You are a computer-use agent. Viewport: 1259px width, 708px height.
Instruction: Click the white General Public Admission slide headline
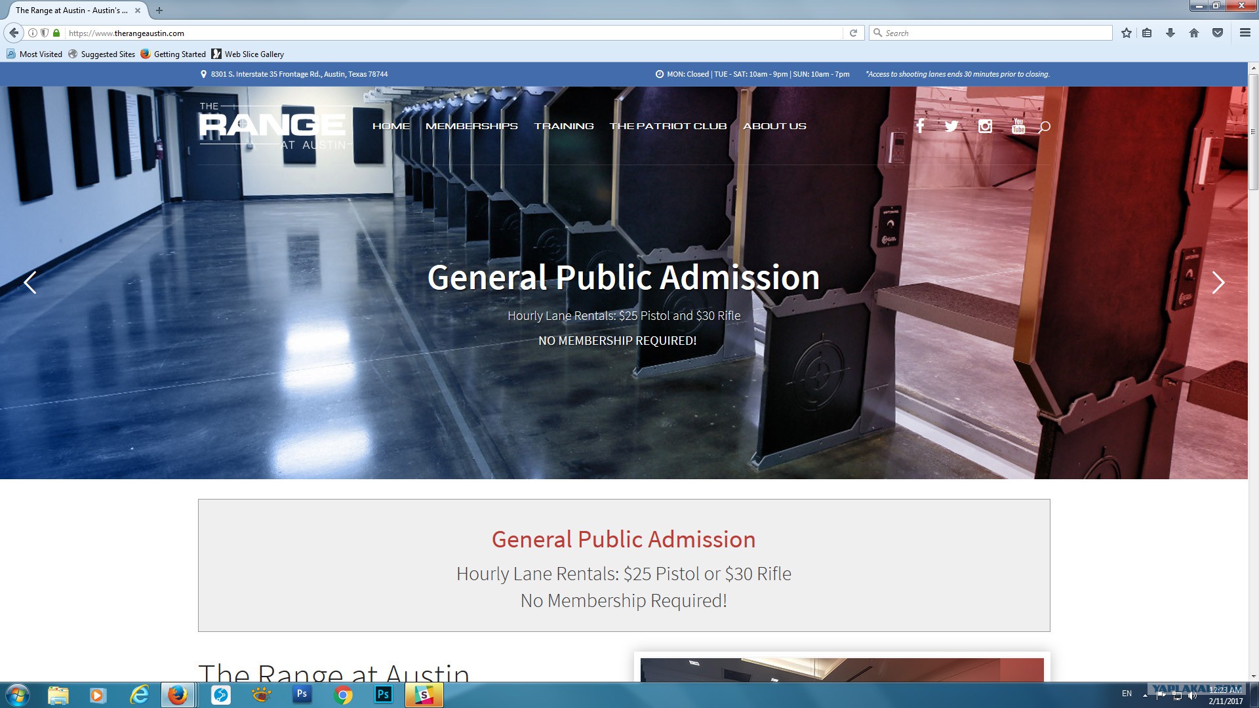coord(624,277)
